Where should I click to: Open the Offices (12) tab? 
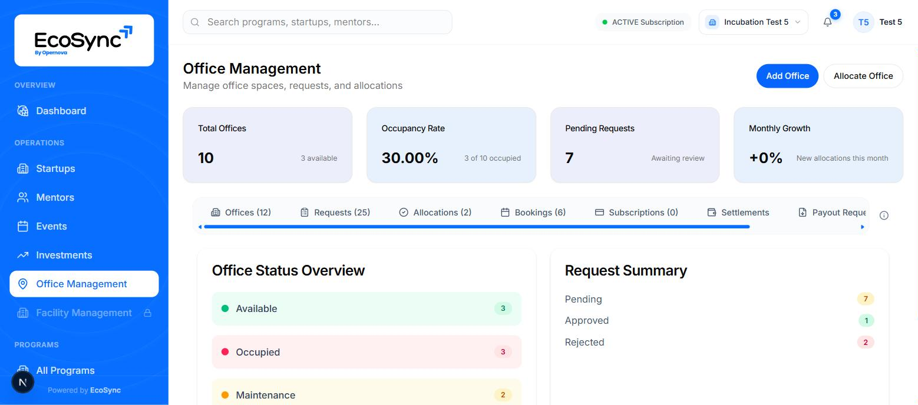241,213
